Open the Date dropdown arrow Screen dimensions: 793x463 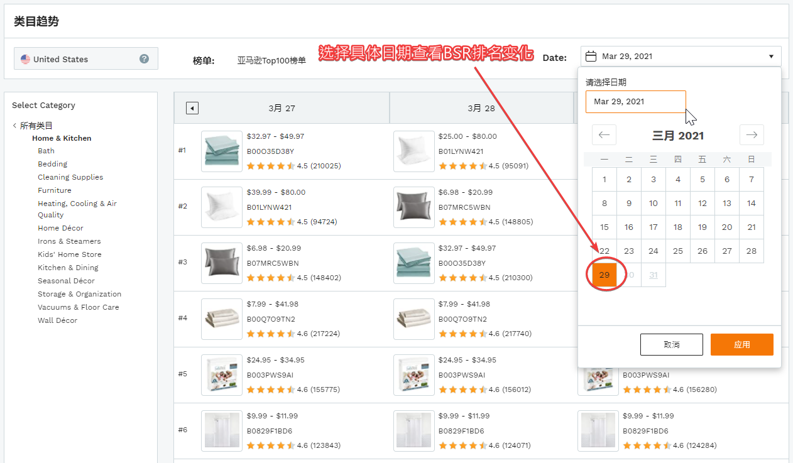(x=771, y=57)
